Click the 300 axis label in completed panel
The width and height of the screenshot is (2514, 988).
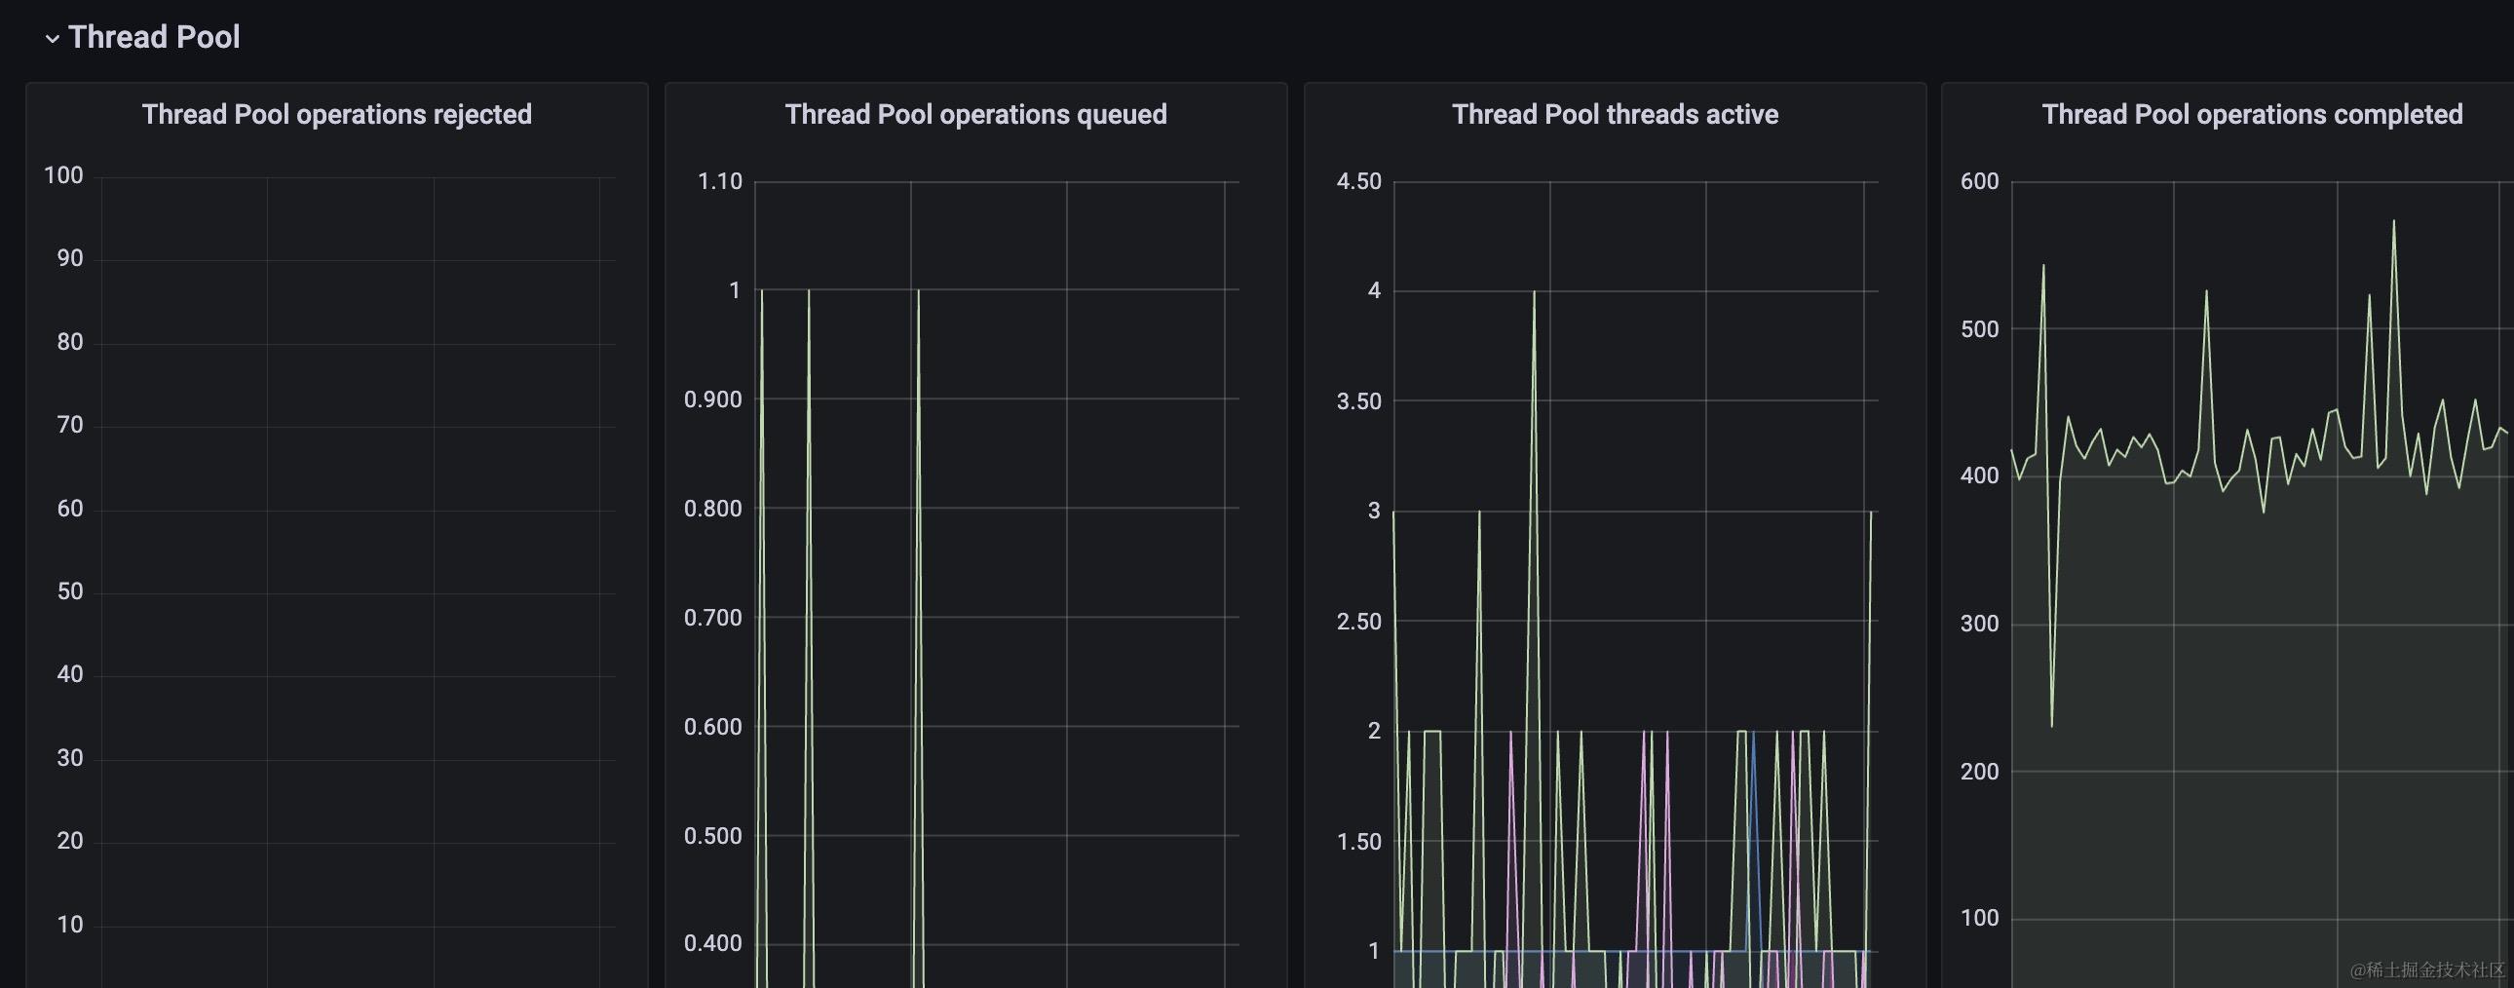pyautogui.click(x=1980, y=624)
